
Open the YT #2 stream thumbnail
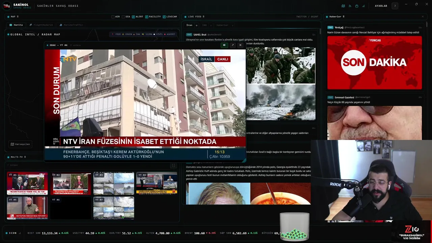point(71,184)
